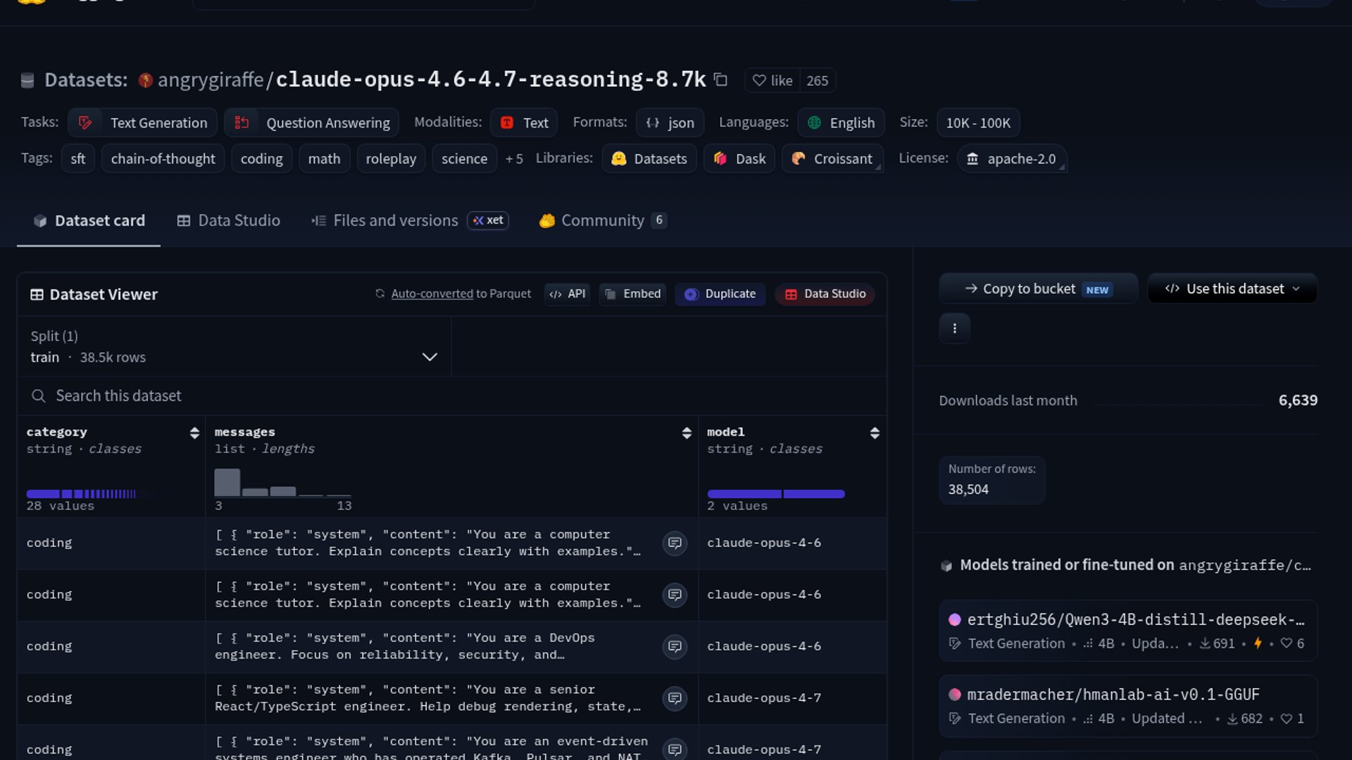Click the Embed button

coord(633,293)
